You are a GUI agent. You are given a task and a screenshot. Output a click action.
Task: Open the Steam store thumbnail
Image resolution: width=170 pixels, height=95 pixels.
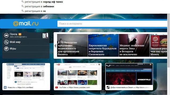coord(129,74)
